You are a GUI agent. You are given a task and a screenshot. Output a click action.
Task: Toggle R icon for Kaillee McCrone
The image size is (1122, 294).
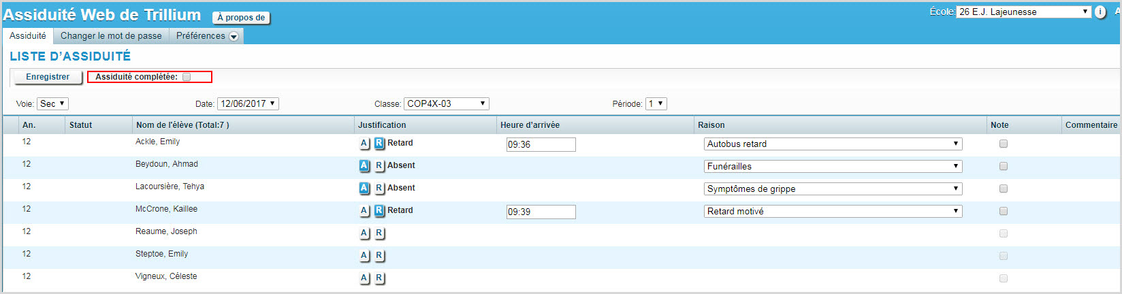click(379, 211)
